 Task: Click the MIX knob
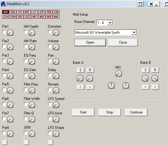(119, 73)
